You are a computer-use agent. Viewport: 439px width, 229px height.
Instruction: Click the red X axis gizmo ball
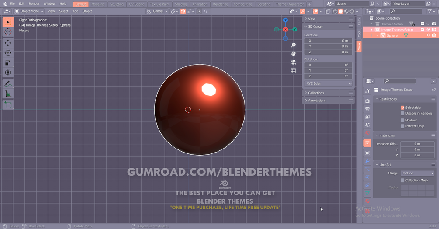tap(285, 29)
